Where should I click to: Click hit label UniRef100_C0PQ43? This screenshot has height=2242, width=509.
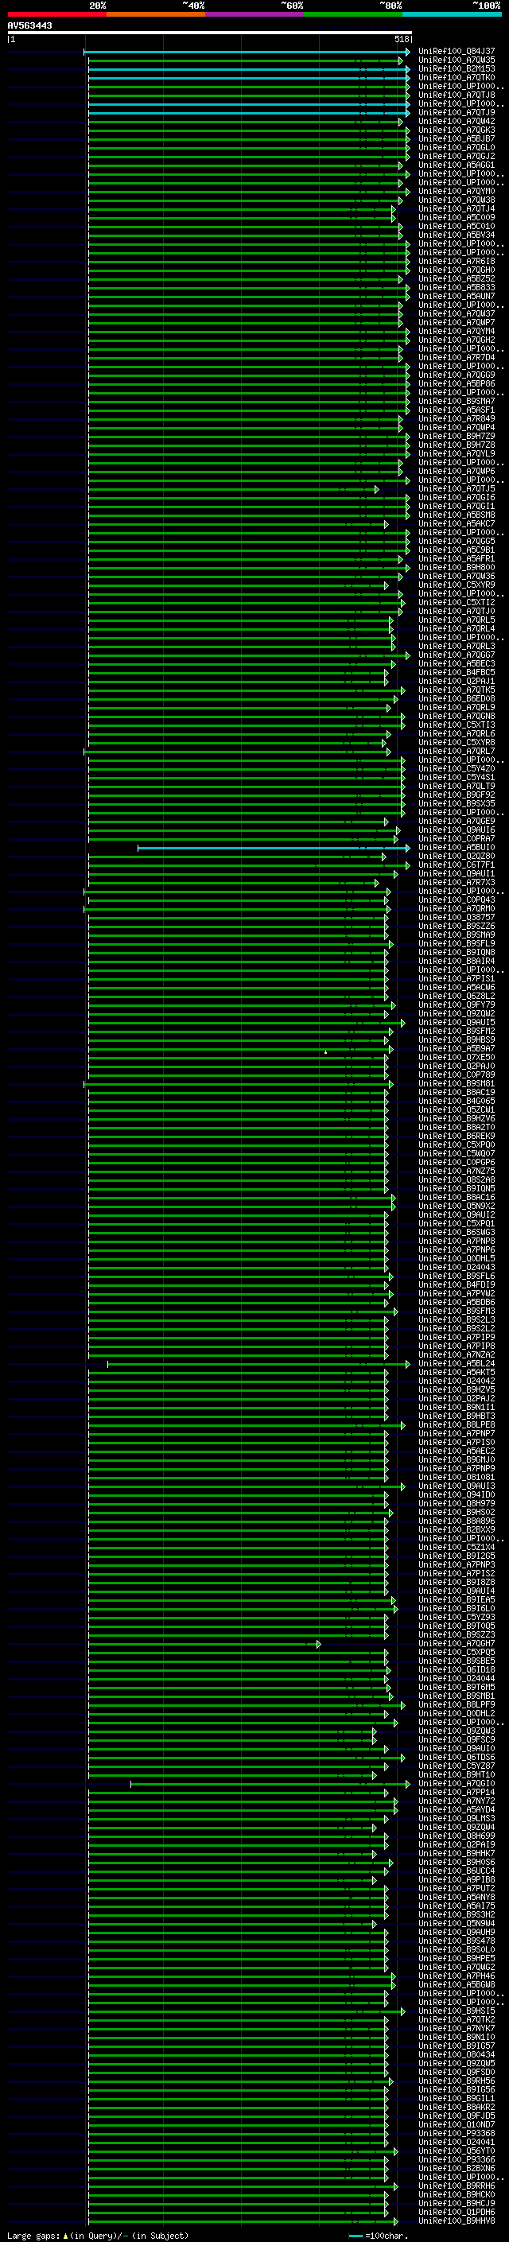click(457, 900)
